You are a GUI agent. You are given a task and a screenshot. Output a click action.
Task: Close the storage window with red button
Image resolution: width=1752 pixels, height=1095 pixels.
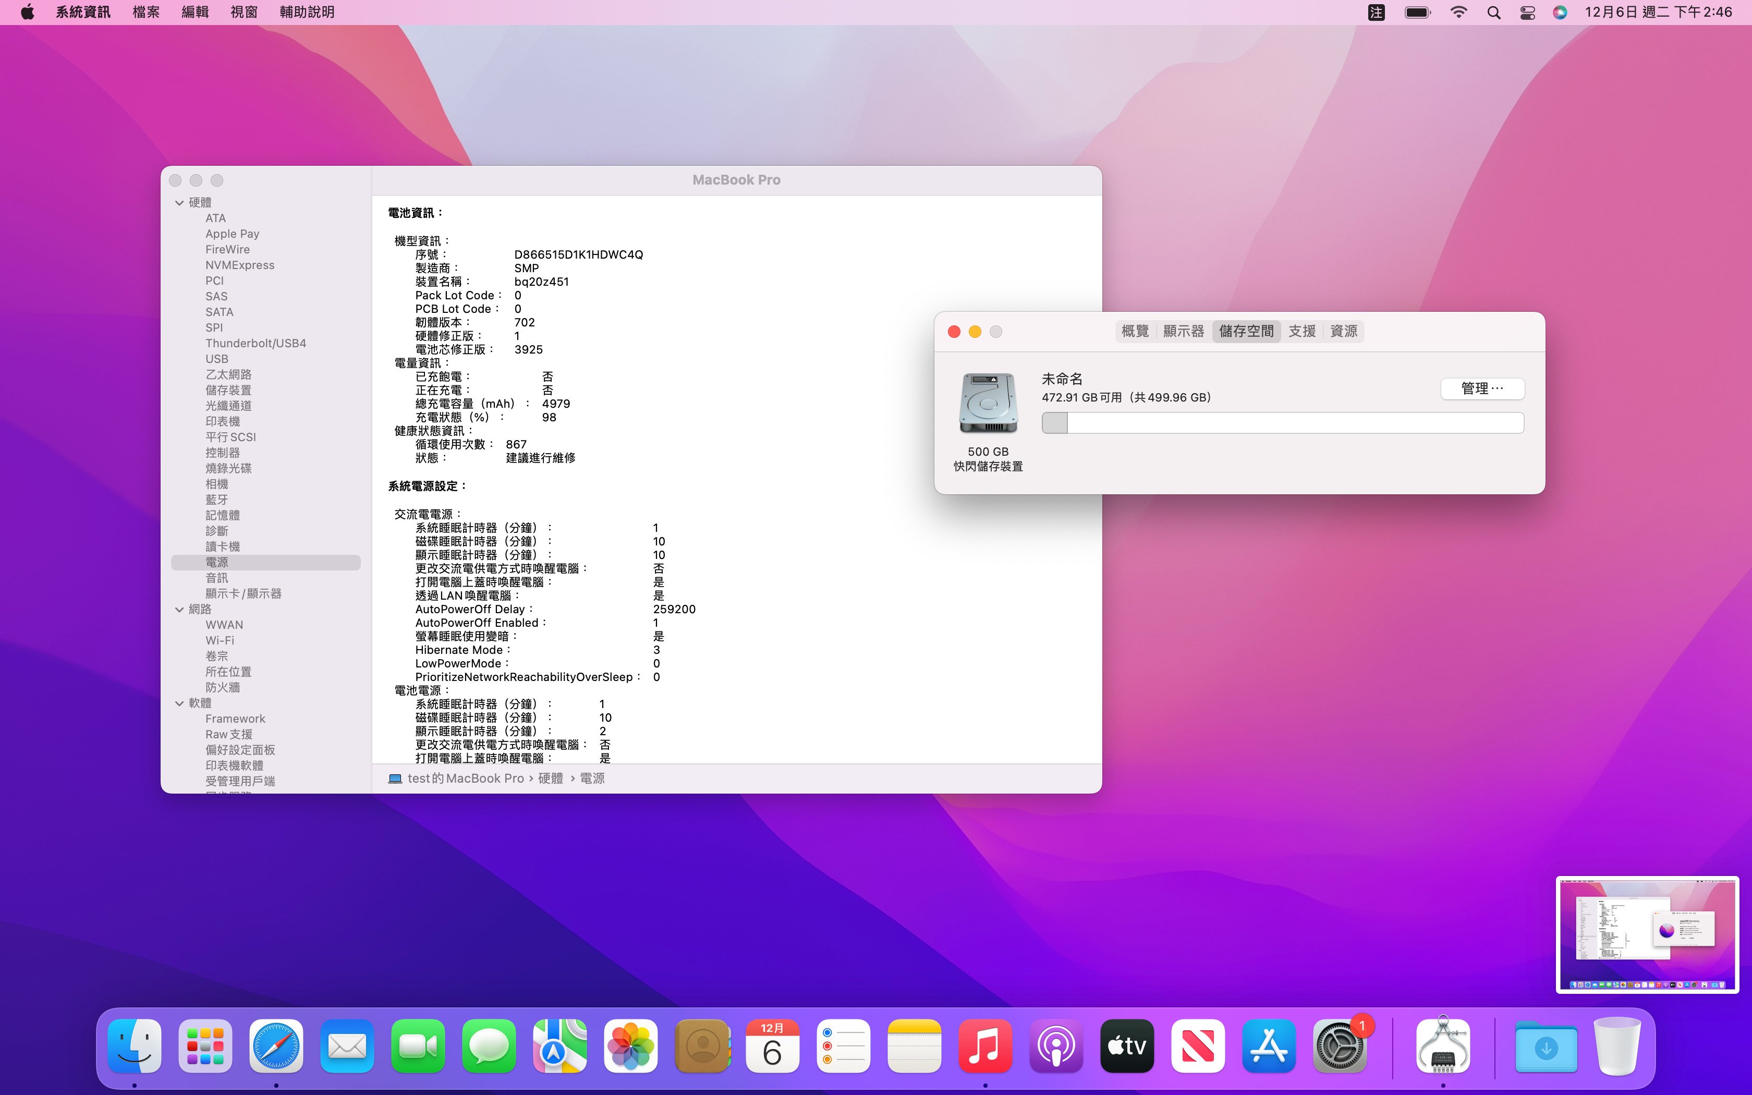click(x=954, y=331)
